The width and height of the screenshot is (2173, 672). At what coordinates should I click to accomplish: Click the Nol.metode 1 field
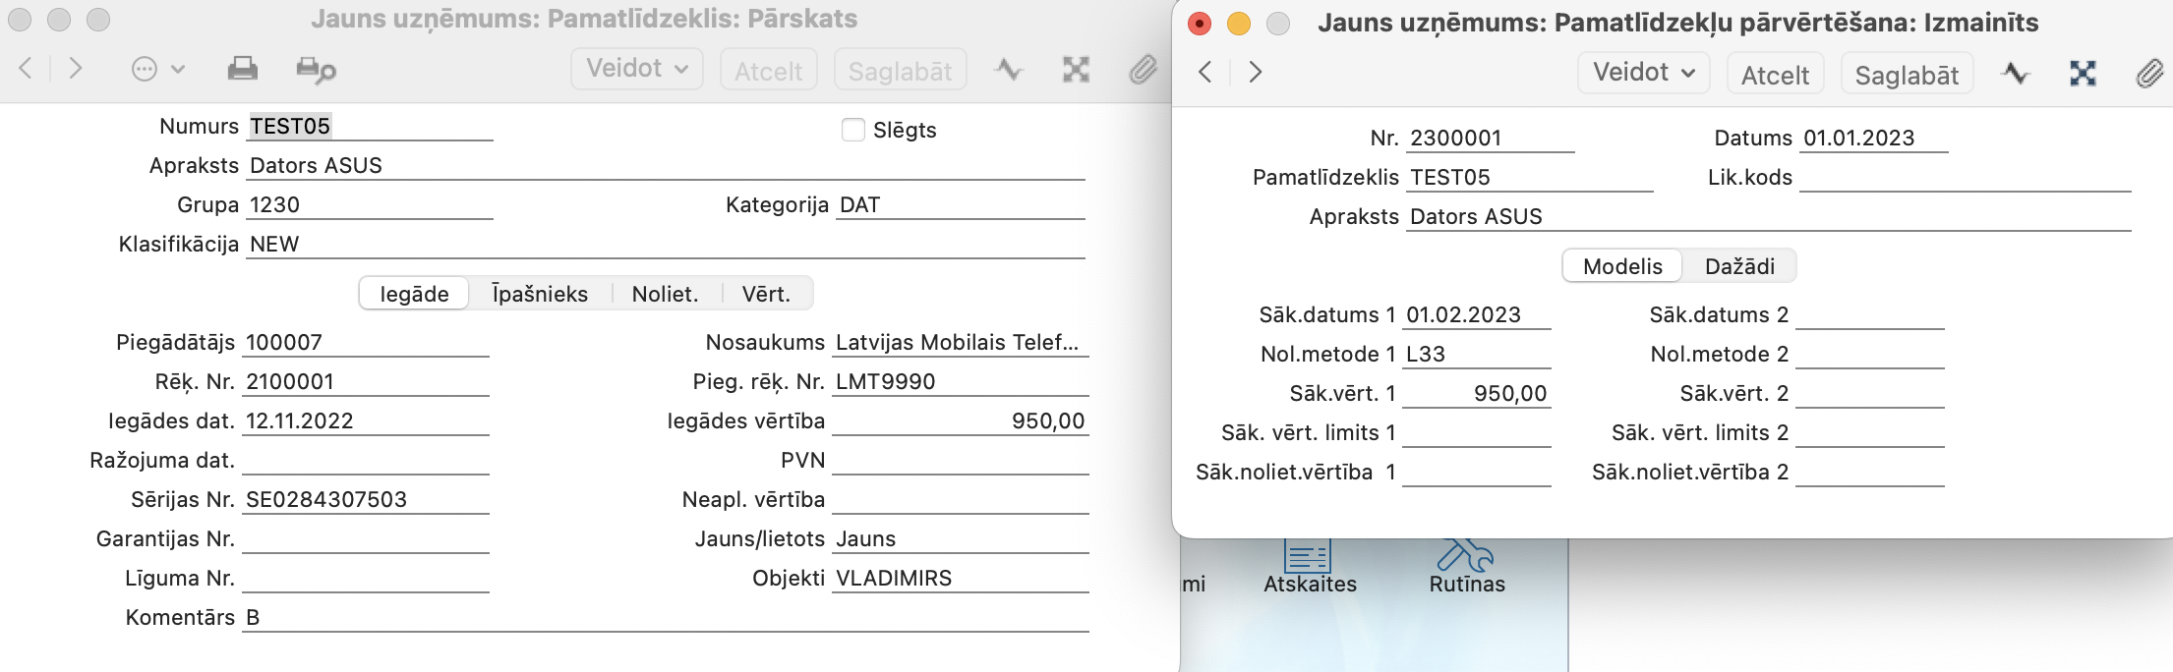coord(1476,355)
